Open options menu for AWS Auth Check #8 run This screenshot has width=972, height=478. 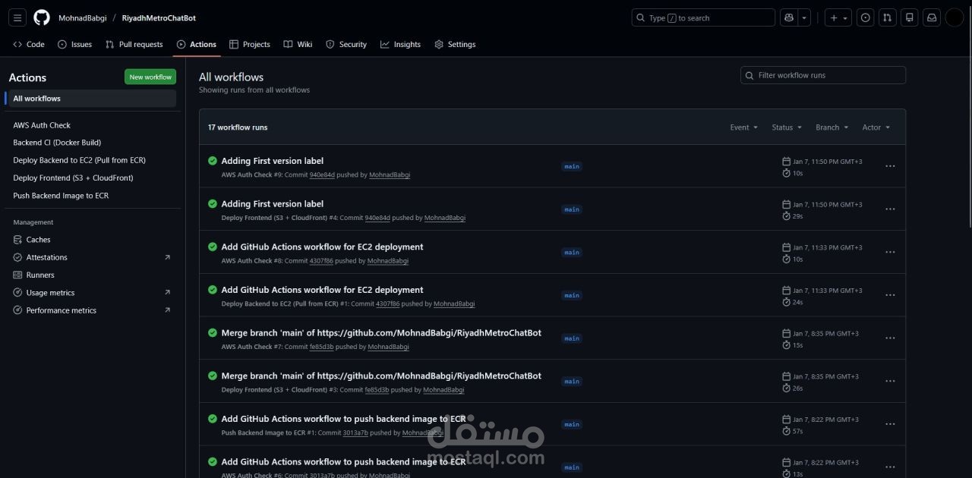(890, 252)
